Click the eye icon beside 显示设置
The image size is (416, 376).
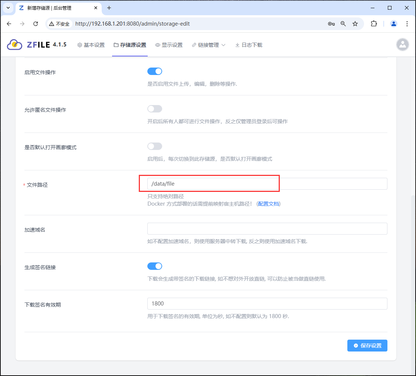[157, 45]
